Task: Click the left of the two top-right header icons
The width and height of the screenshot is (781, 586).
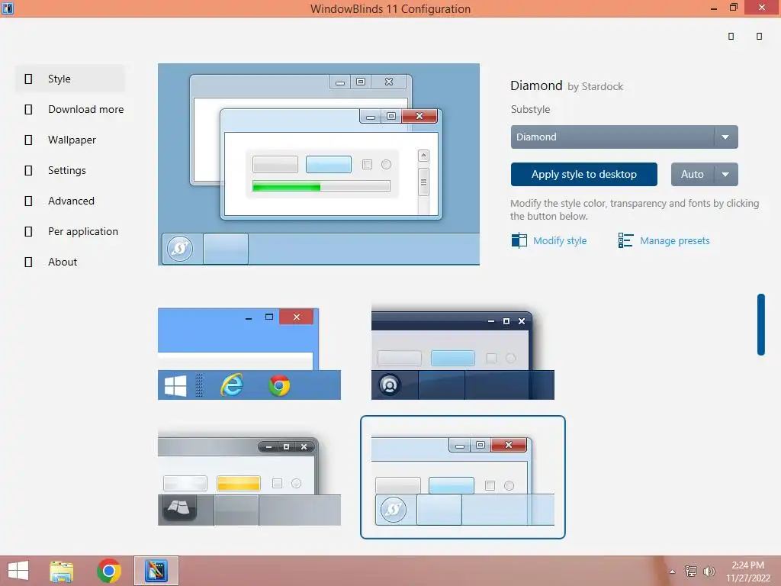Action: (731, 36)
